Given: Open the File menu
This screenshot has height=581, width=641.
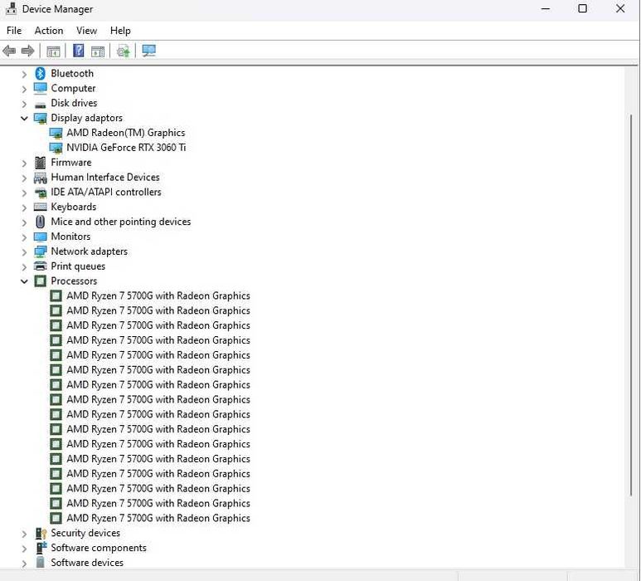Looking at the screenshot, I should [14, 31].
